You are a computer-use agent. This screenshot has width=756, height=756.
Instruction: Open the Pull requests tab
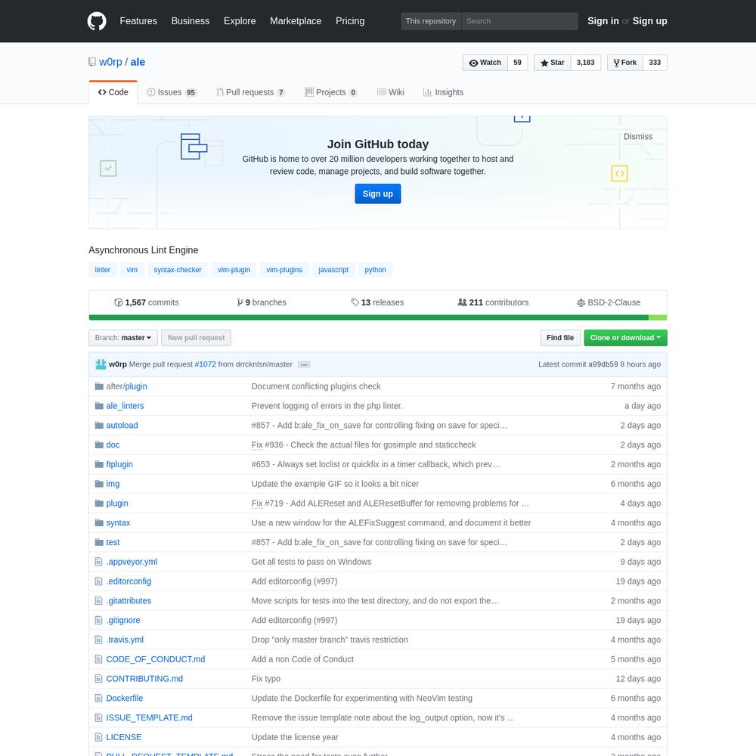(x=251, y=92)
